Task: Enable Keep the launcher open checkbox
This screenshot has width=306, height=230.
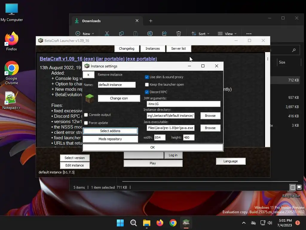Action: [147, 84]
